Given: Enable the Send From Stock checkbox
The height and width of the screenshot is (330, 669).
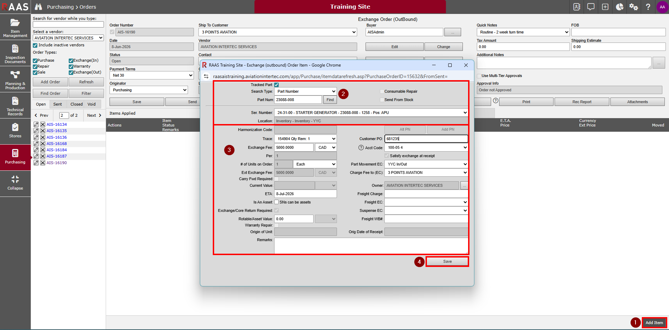Looking at the screenshot, I should click(382, 100).
